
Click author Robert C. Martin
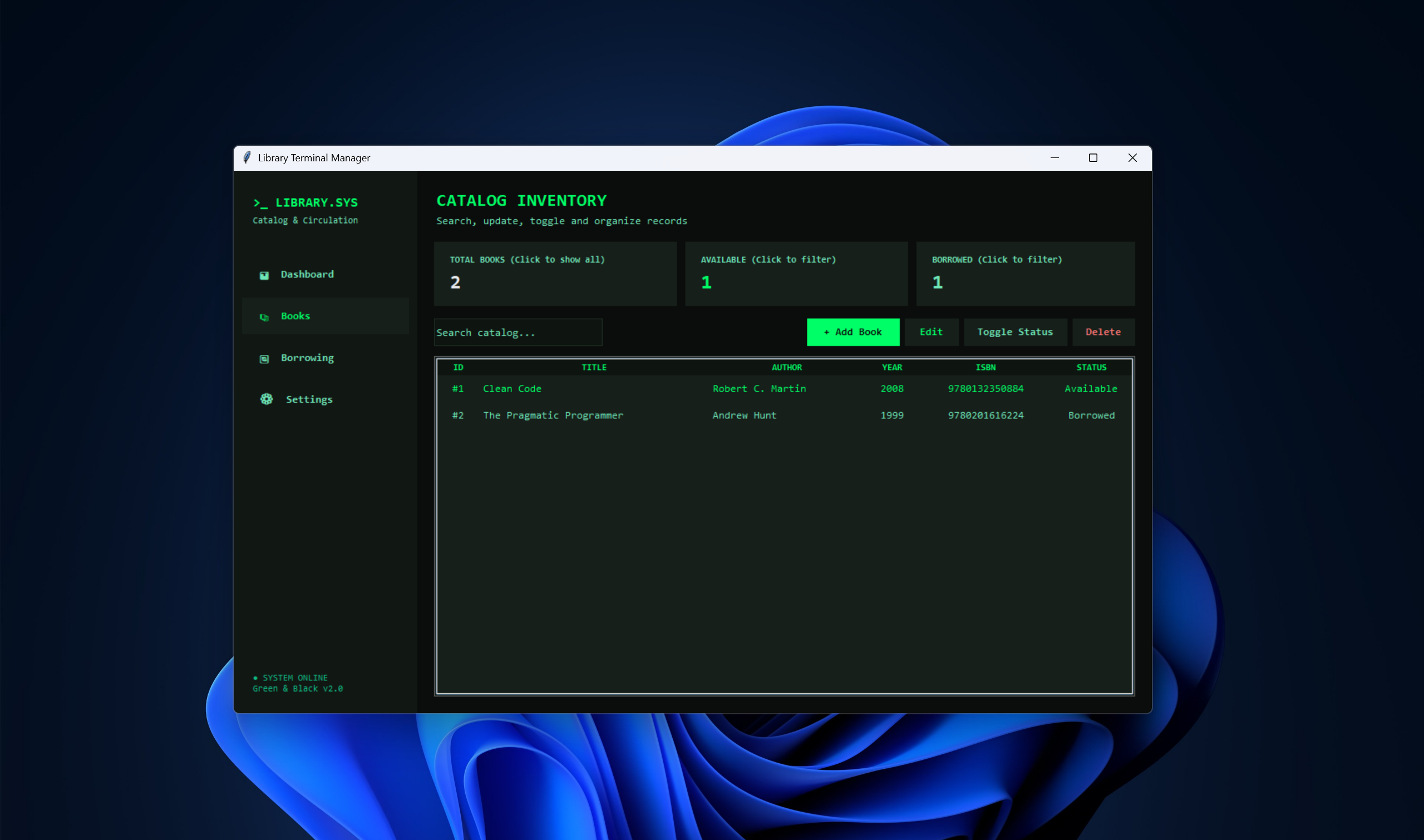(x=758, y=389)
